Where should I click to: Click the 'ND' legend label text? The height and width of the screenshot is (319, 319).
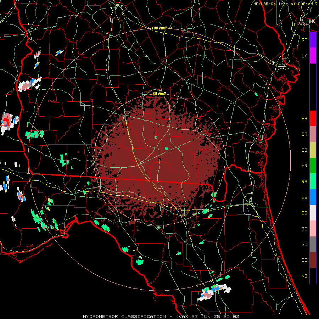pyautogui.click(x=304, y=276)
